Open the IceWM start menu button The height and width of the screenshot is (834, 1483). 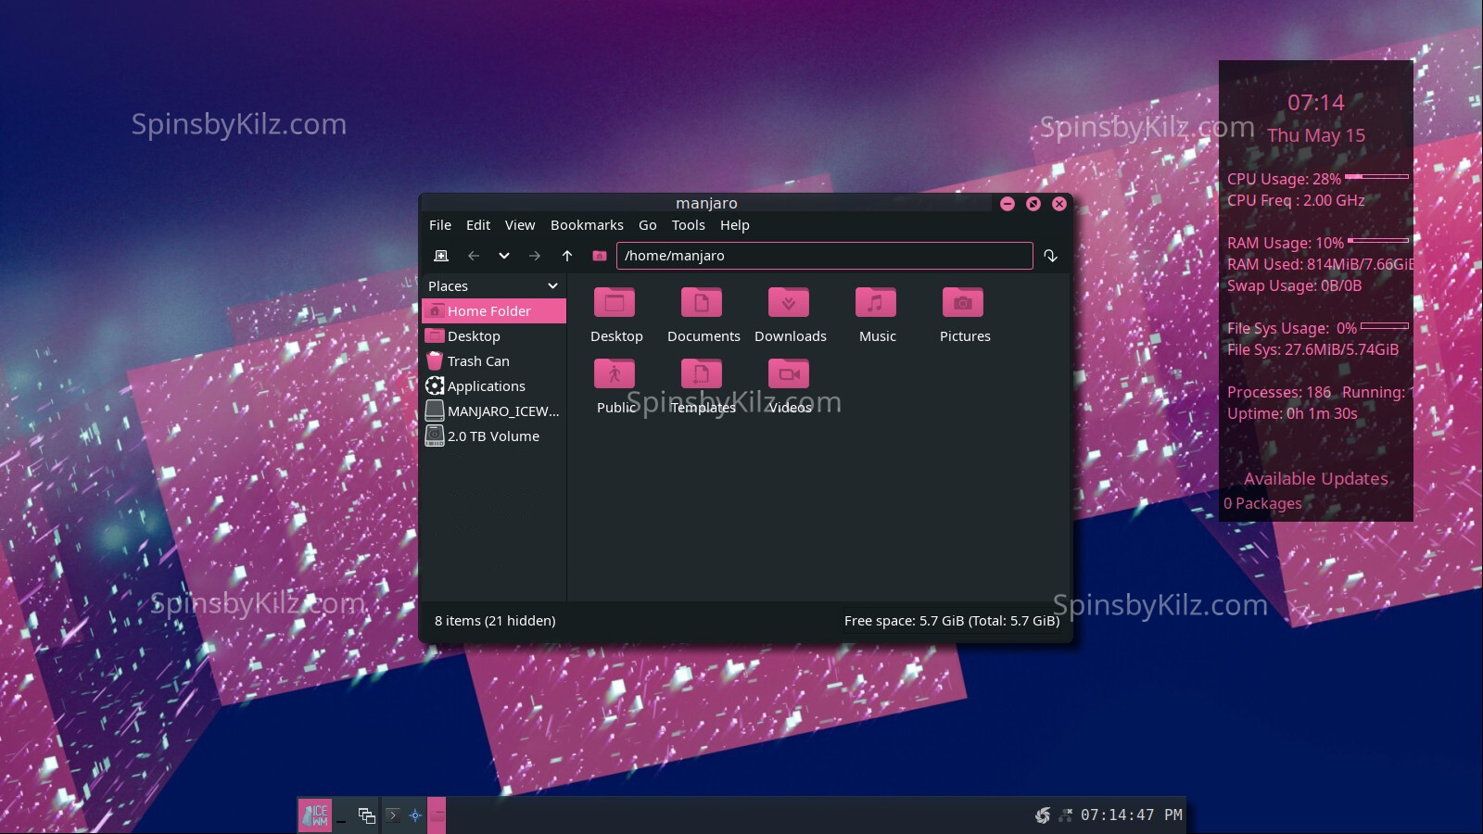pos(315,815)
